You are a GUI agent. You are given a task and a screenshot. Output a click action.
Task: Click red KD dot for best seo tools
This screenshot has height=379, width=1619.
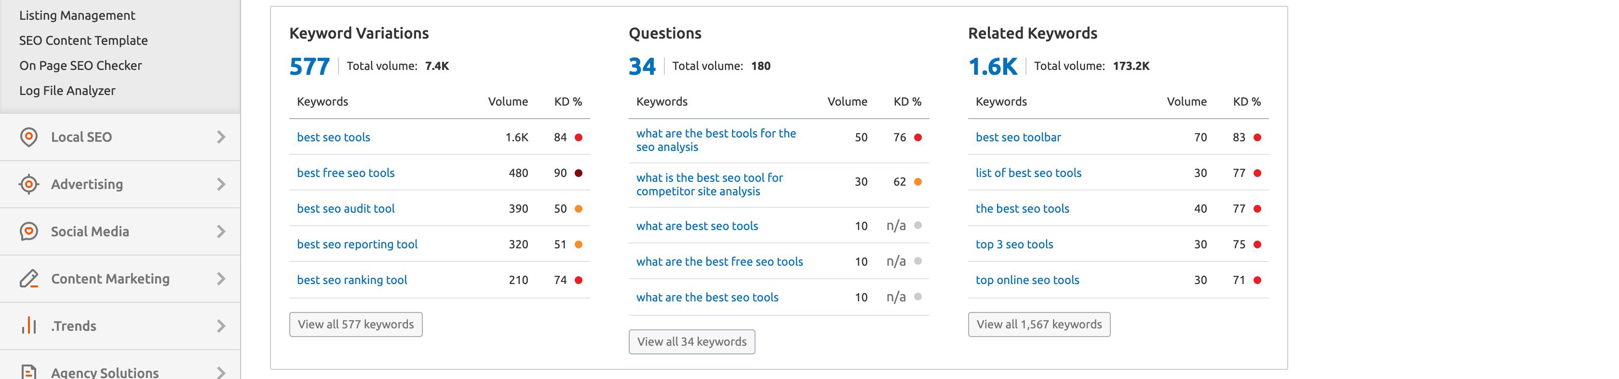click(x=578, y=137)
